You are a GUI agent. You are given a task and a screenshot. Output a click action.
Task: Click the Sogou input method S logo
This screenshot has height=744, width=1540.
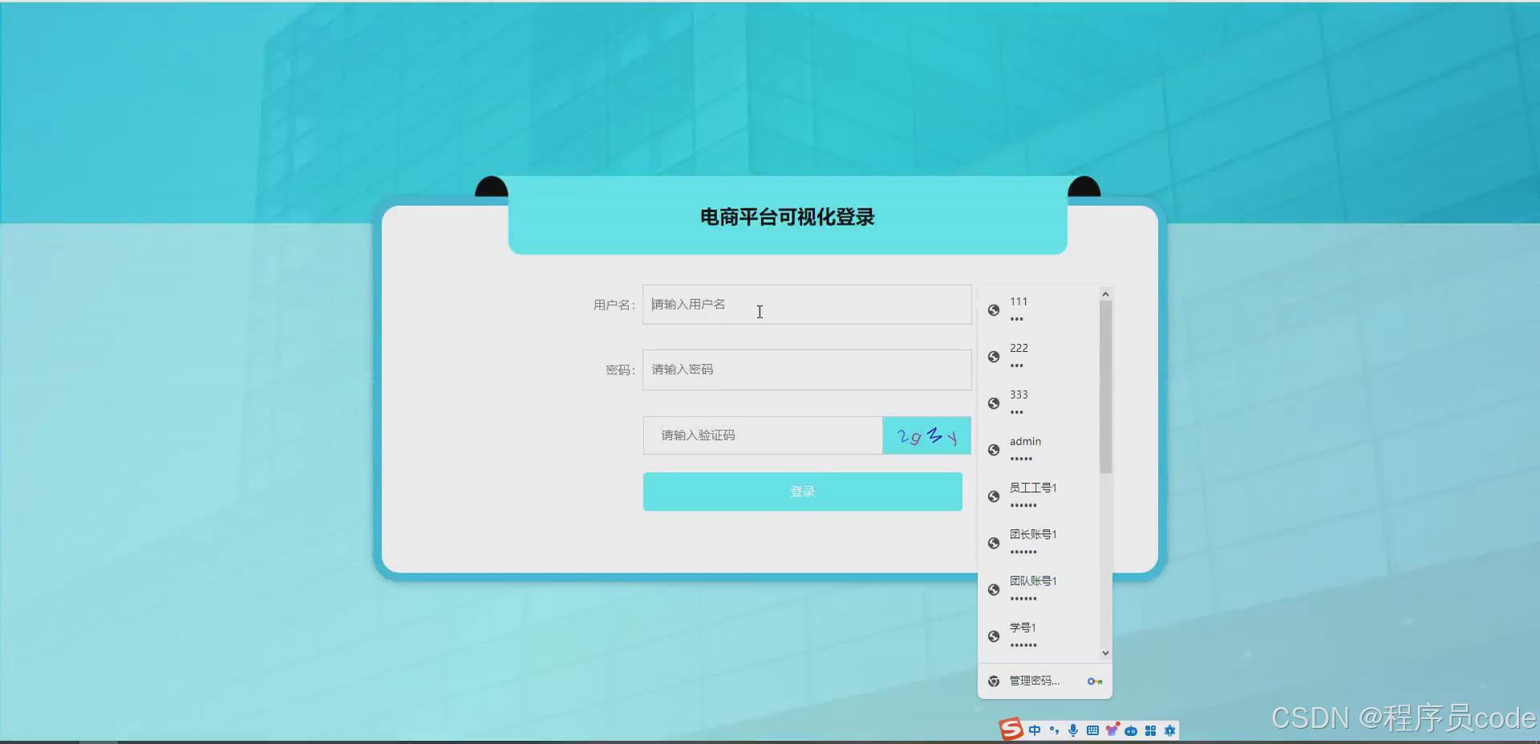coord(1011,730)
